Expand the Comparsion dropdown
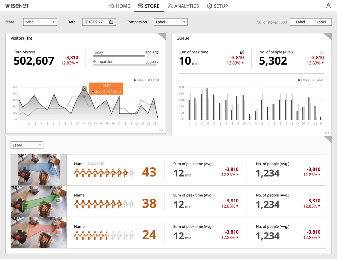Viewport: 337px width, 259px height. pyautogui.click(x=170, y=22)
